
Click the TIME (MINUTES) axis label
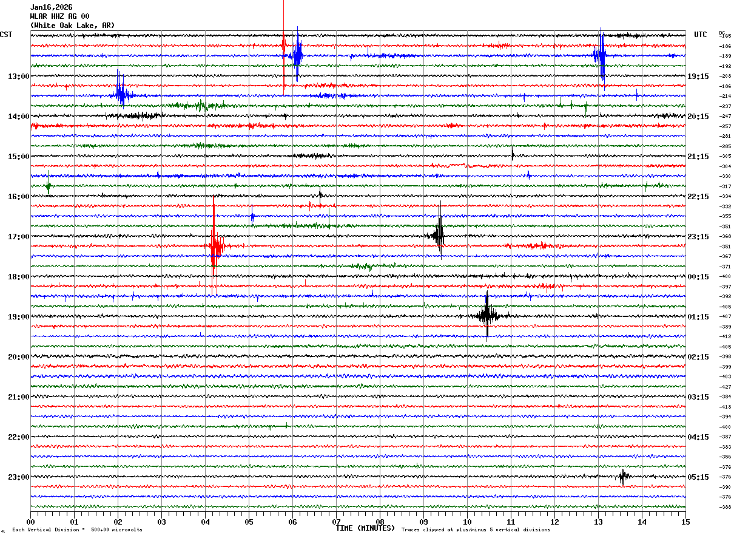coord(365,528)
